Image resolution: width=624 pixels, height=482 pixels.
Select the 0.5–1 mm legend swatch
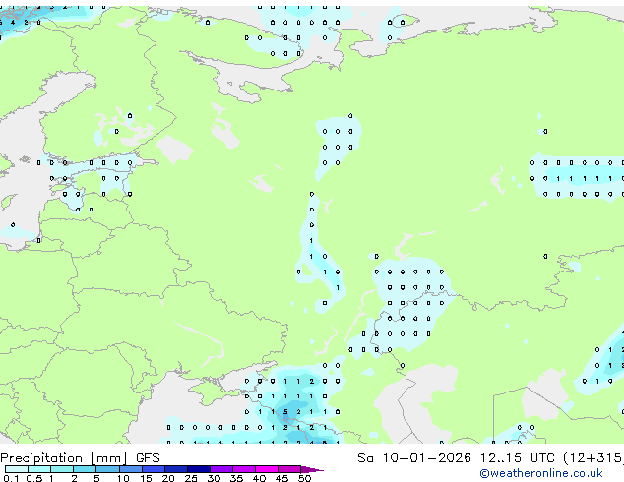click(39, 469)
